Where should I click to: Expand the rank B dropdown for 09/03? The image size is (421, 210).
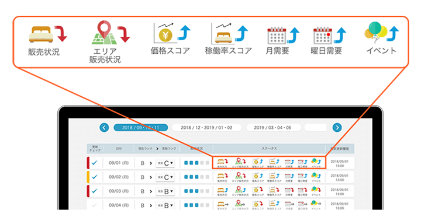pos(165,191)
